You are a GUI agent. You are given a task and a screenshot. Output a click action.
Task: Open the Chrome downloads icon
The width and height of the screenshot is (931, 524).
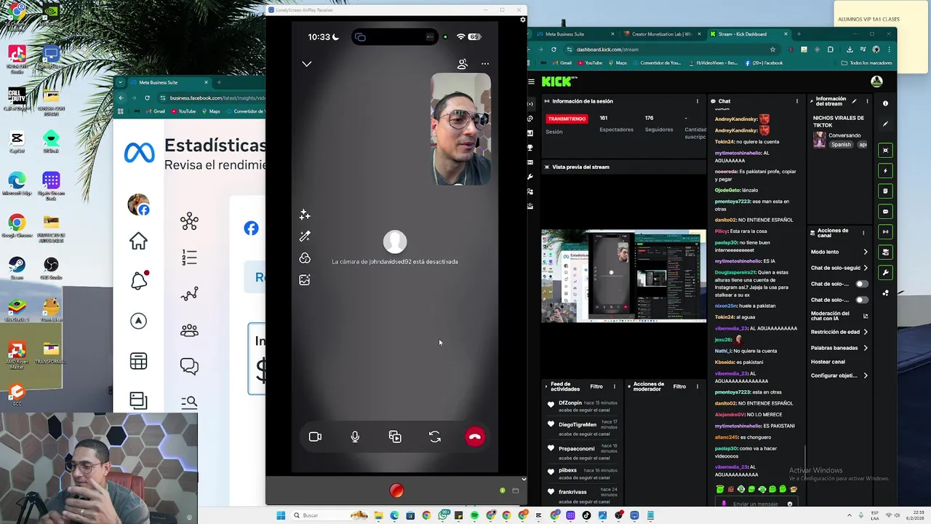850,49
